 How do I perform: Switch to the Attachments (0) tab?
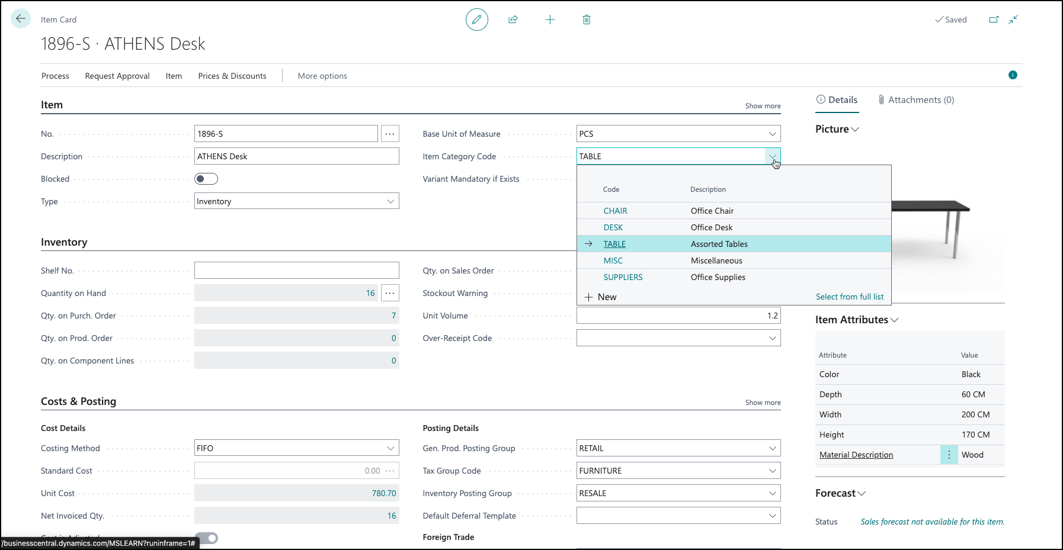[x=916, y=100]
